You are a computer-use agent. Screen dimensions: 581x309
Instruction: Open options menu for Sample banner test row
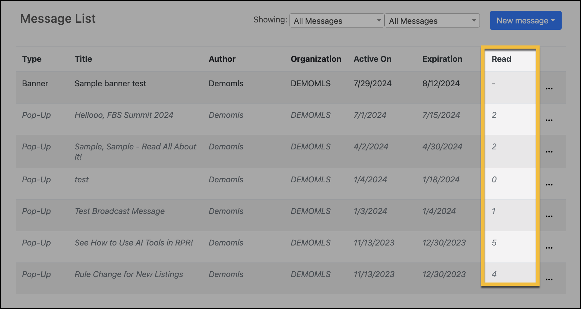point(549,89)
